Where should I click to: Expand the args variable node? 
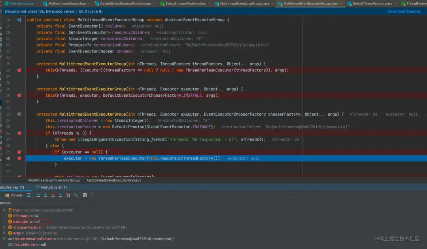(4, 233)
